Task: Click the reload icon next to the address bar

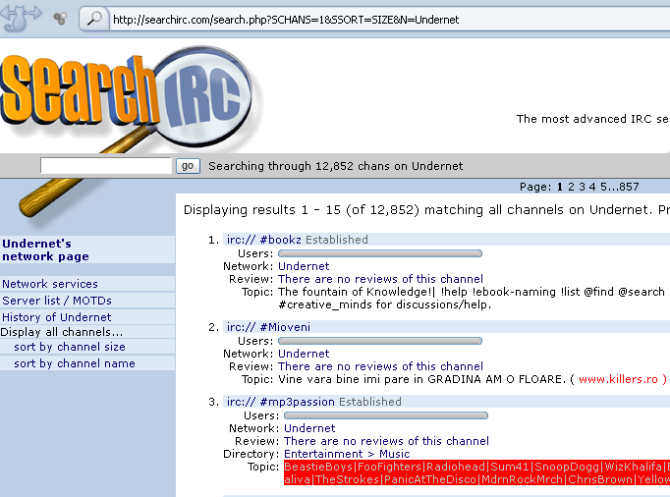Action: coord(60,19)
